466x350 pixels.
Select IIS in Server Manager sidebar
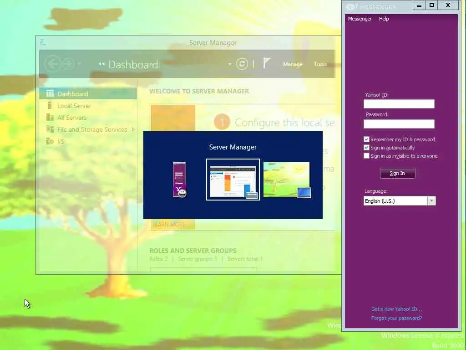[x=88, y=141]
